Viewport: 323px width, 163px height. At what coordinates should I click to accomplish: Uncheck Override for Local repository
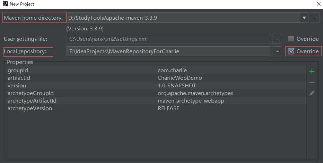point(291,51)
